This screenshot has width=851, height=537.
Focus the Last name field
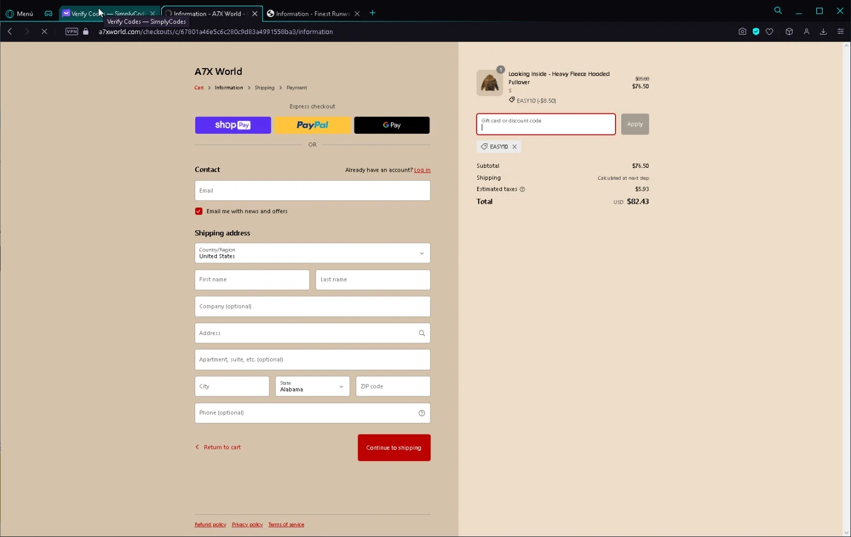(373, 280)
